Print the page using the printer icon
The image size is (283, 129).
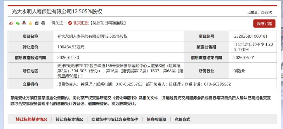[x=43, y=23]
